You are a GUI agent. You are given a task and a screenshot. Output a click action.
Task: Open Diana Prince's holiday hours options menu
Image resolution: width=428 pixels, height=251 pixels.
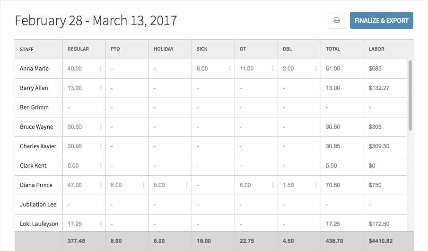[x=187, y=185]
